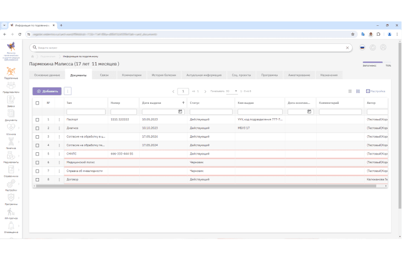Open row actions menu for Договор
This screenshot has height=260, width=402.
click(x=59, y=180)
